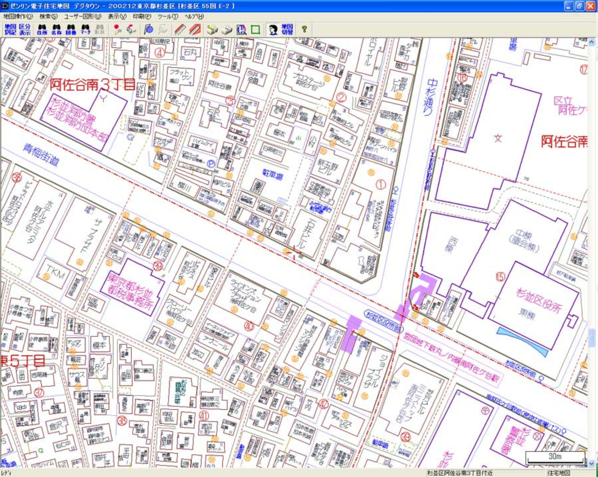Image resolution: width=598 pixels, height=477 pixels.
Task: Open the 検索 search menu
Action: pyautogui.click(x=48, y=16)
